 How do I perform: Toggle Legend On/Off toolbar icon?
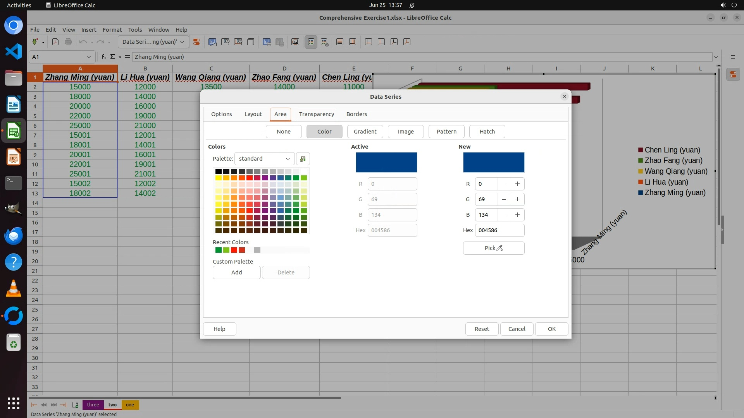tap(311, 42)
